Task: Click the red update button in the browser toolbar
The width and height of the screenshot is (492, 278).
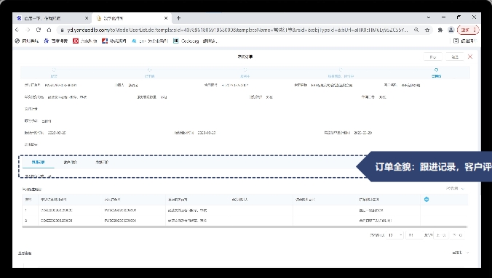Action: [x=468, y=30]
